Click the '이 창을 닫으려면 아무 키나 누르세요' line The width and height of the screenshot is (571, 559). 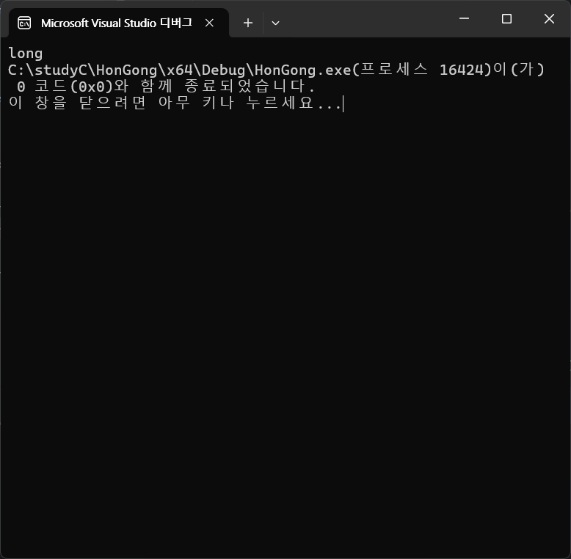click(x=175, y=103)
